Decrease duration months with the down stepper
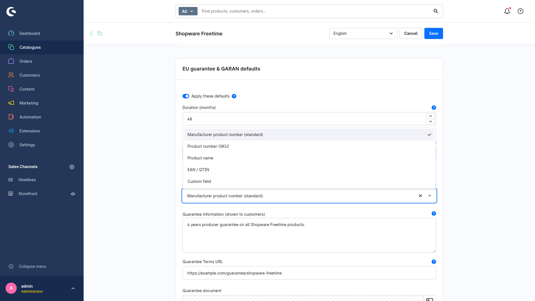535x301 pixels. point(431,122)
